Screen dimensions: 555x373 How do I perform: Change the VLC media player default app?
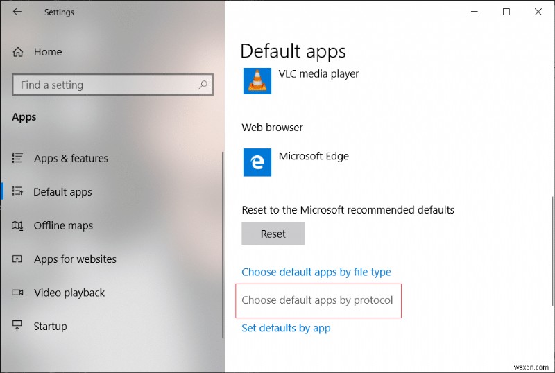click(x=318, y=74)
